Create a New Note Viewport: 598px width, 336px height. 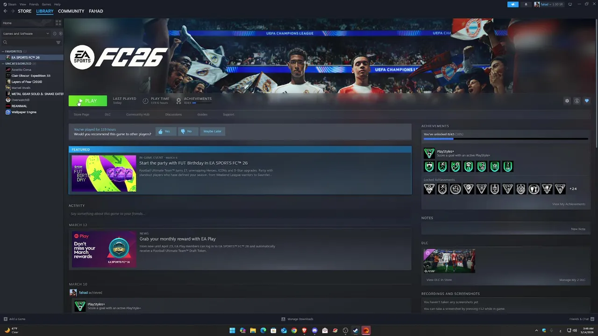[578, 229]
